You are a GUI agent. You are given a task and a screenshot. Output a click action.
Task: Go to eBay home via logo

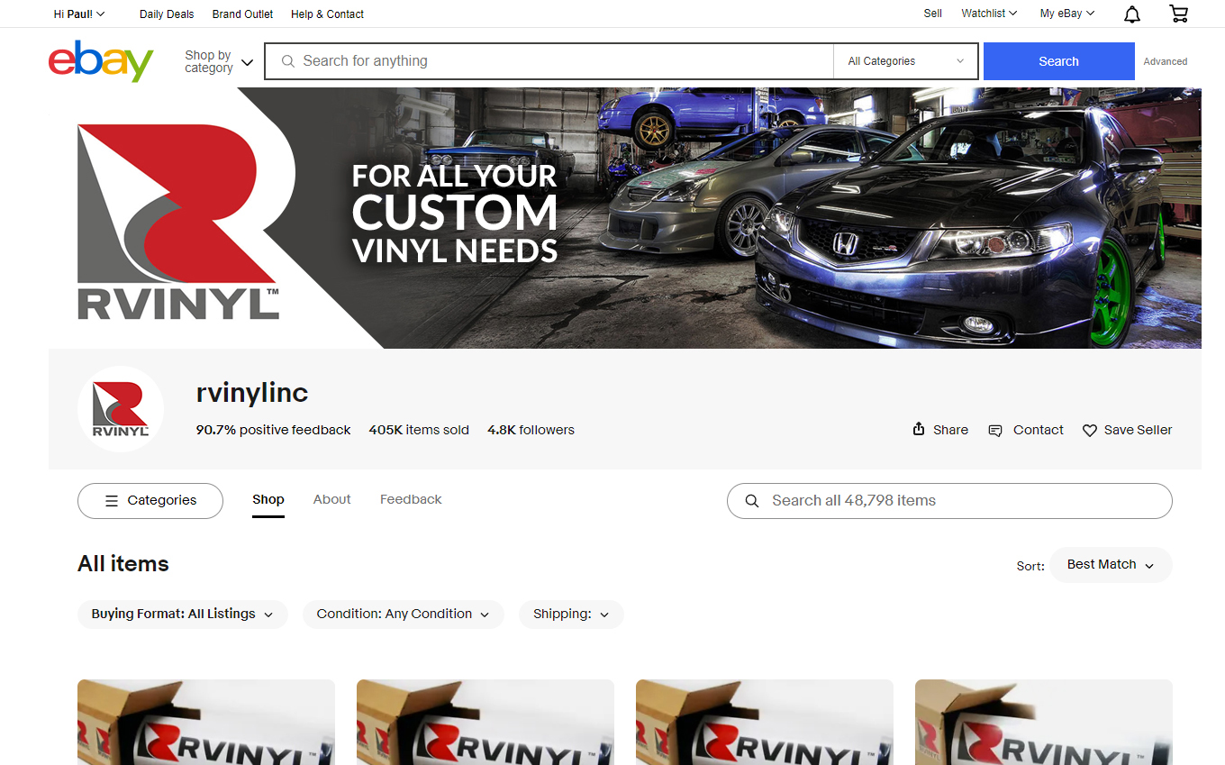(x=101, y=60)
